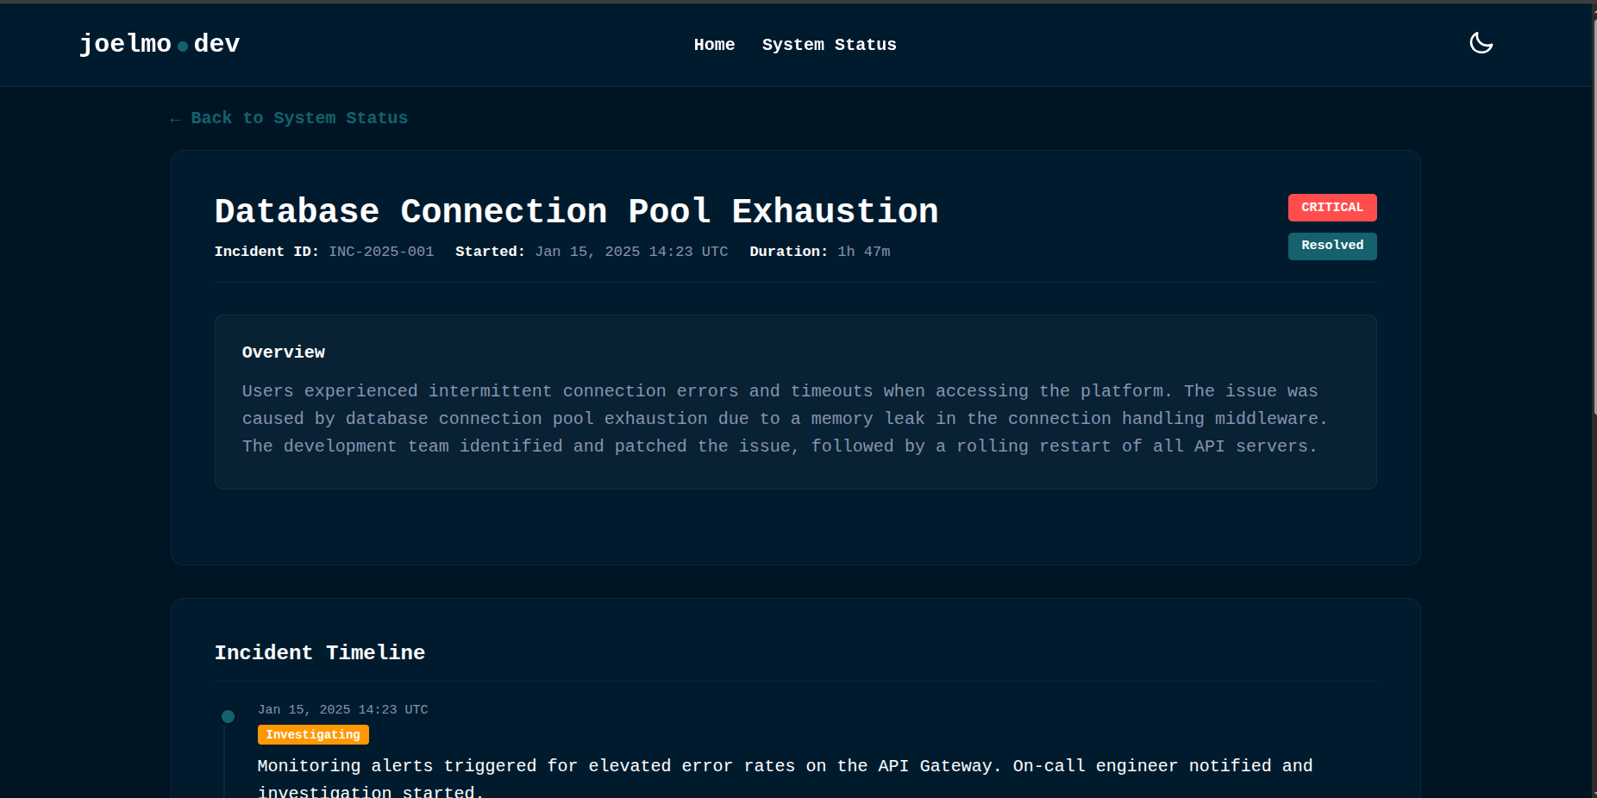Click the left arrow before Back link
This screenshot has width=1597, height=798.
coord(175,120)
